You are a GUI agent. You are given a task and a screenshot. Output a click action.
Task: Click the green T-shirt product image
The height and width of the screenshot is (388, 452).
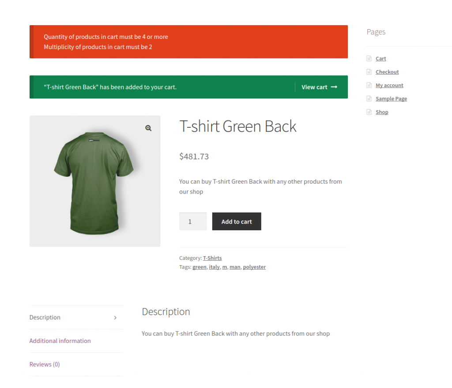[x=95, y=181]
